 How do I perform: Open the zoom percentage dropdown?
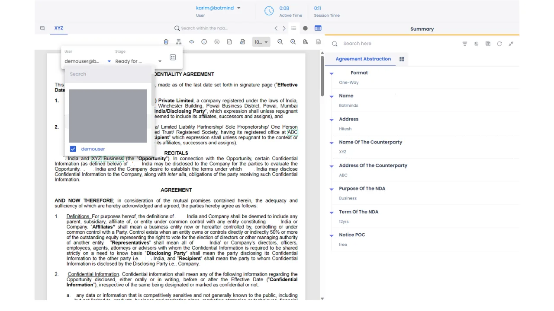point(261,42)
